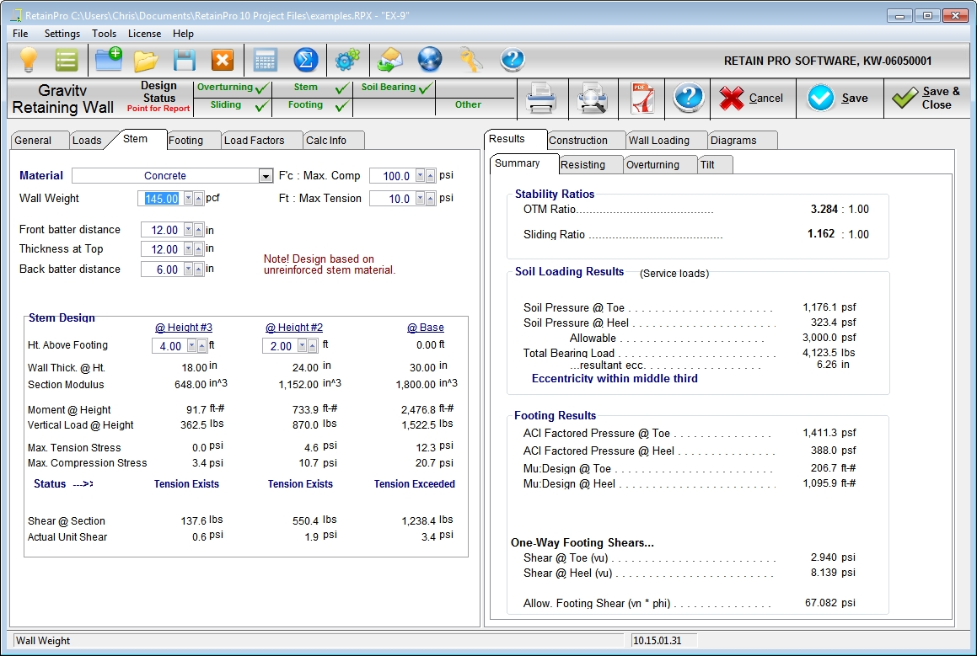This screenshot has width=977, height=656.
Task: Click the globe web icon
Action: [x=430, y=60]
